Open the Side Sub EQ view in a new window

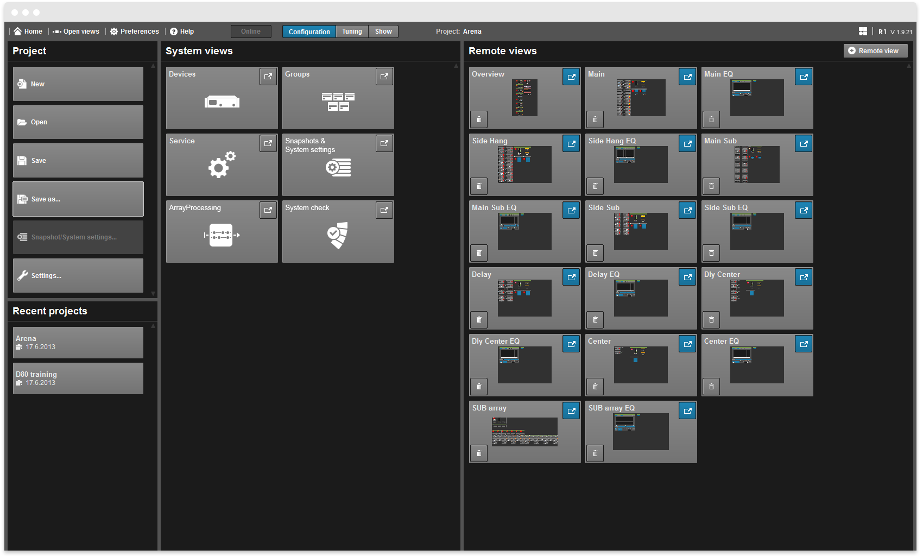coord(804,210)
